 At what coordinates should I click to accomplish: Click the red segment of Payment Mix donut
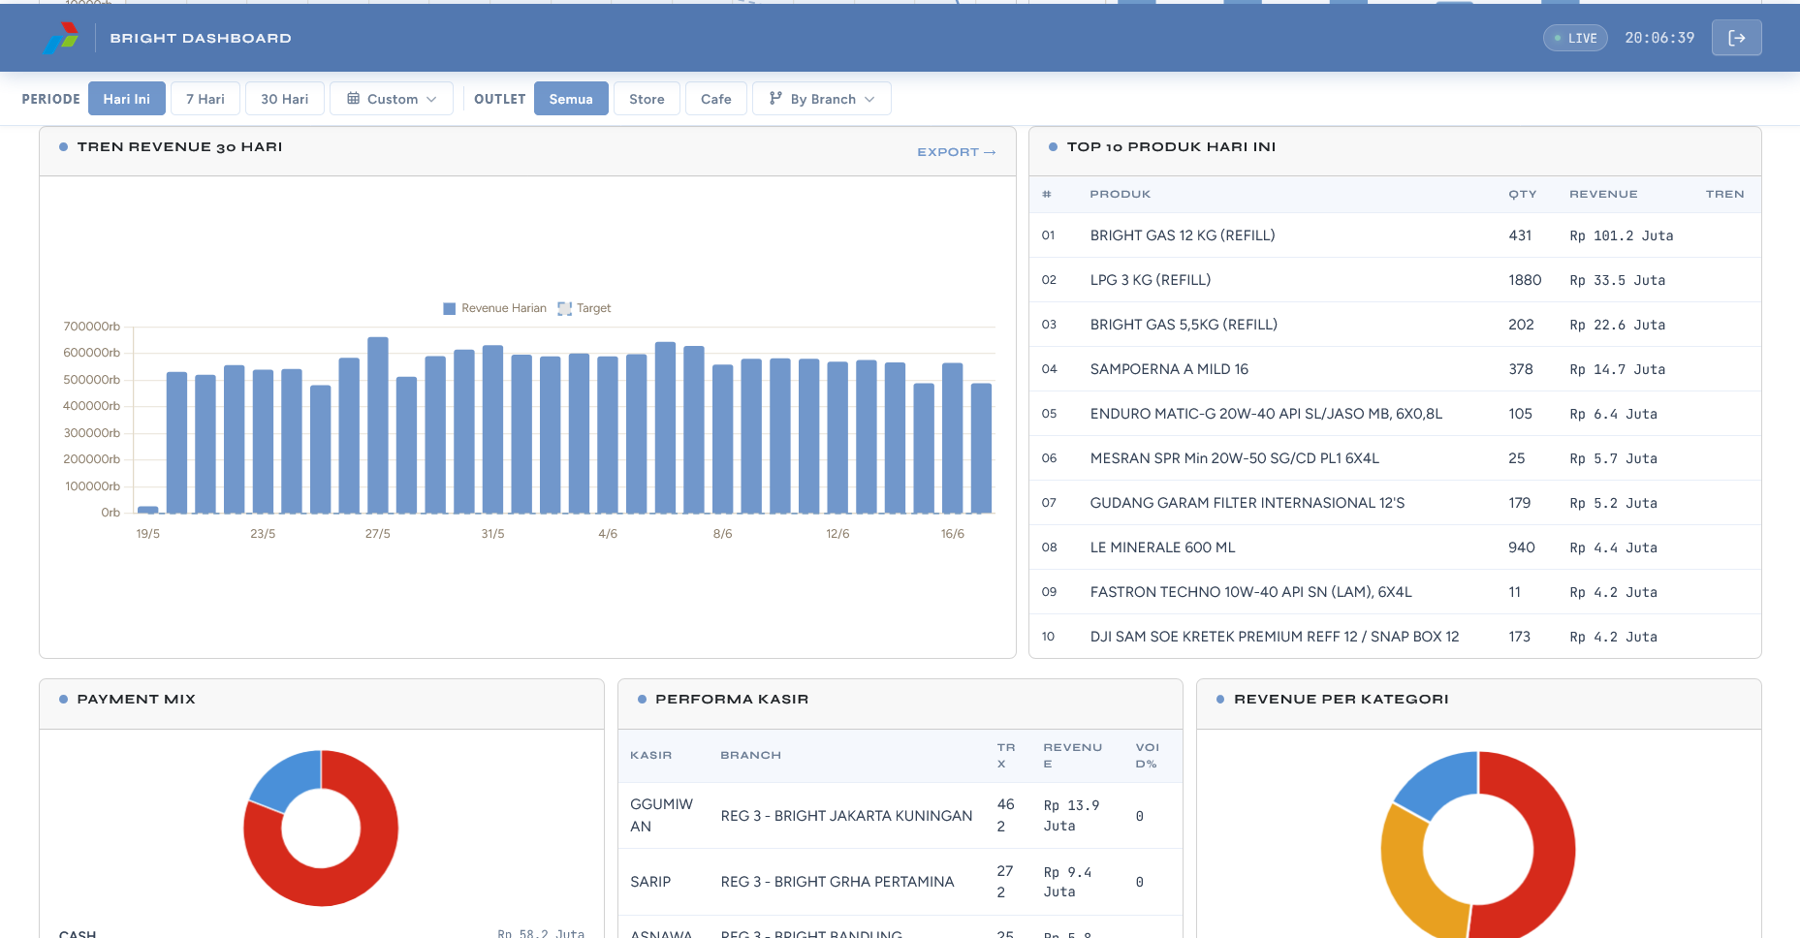(373, 853)
